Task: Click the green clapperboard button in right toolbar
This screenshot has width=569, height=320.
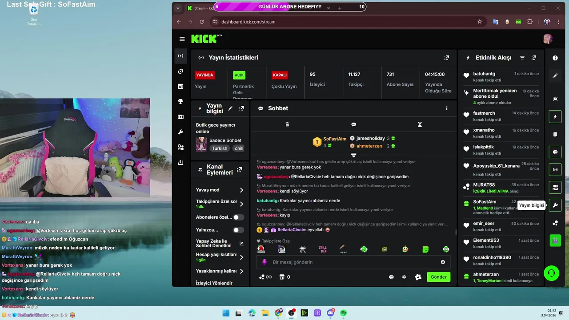Action: click(x=555, y=240)
